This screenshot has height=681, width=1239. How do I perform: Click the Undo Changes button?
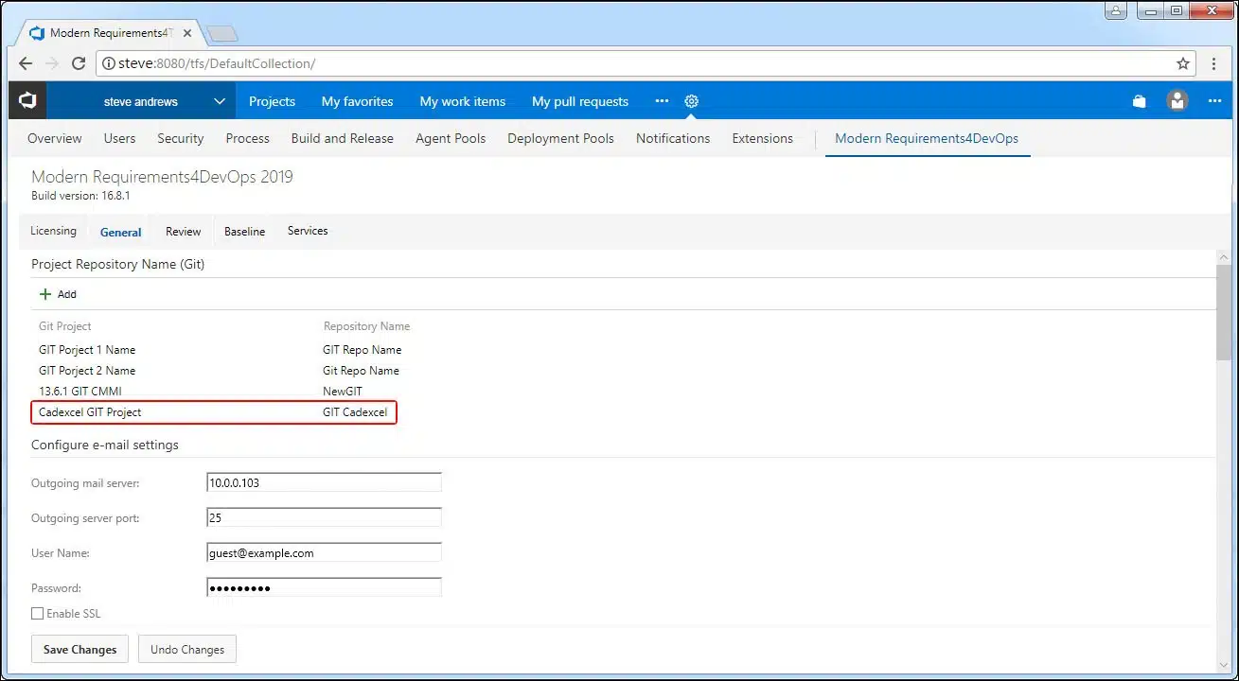point(187,650)
